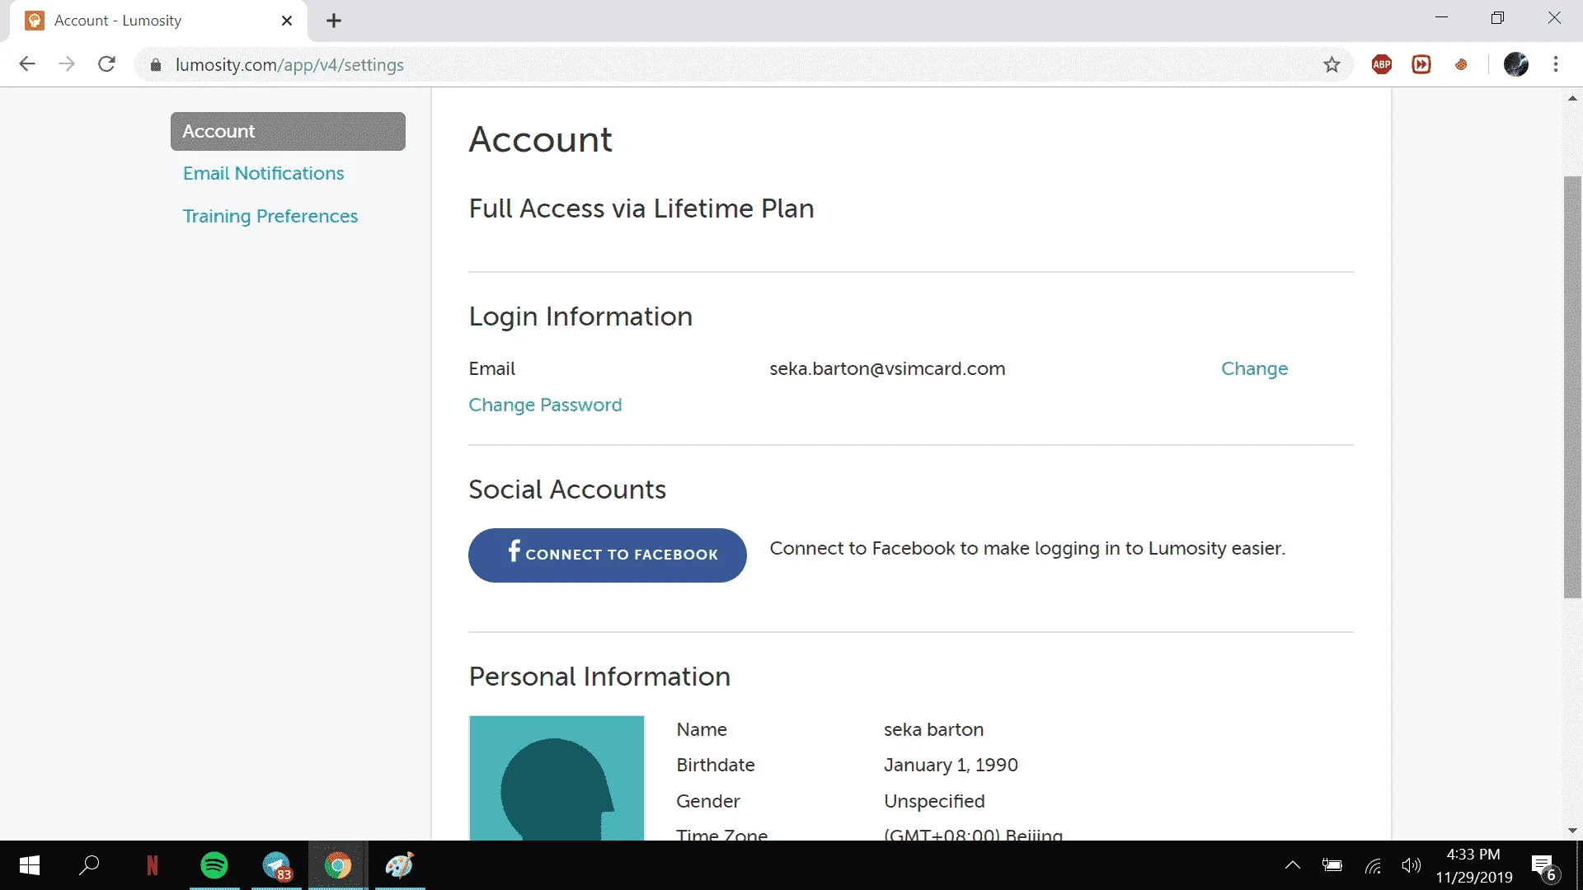1583x890 pixels.
Task: Click the taskbar search magnifier
Action: [x=89, y=865]
